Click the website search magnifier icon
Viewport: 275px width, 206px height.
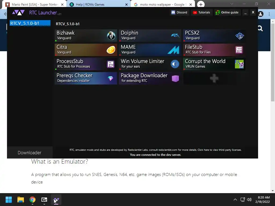point(260,28)
